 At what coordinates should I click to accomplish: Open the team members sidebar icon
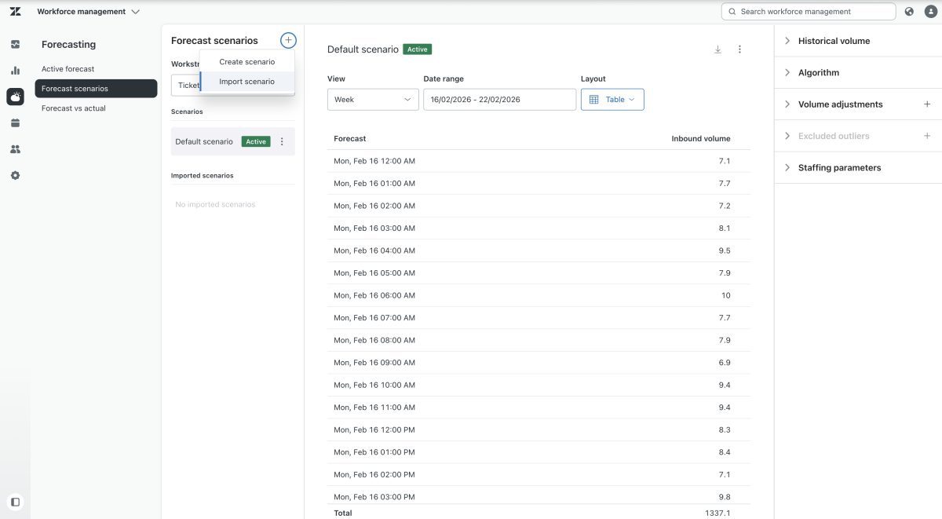pyautogui.click(x=15, y=149)
